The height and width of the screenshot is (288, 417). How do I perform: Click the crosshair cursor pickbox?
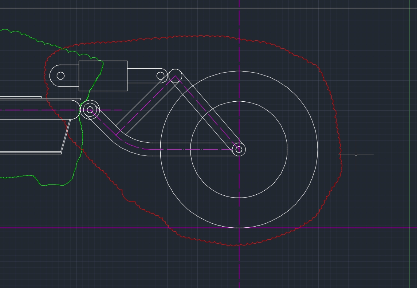click(356, 154)
